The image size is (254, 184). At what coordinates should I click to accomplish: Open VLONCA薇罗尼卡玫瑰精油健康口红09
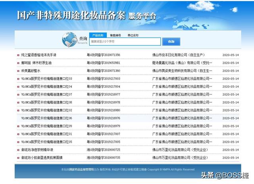[x=47, y=126]
